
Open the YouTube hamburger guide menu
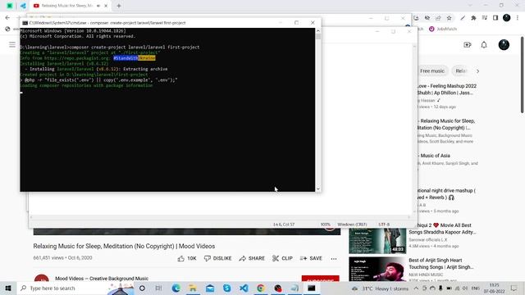click(12, 45)
